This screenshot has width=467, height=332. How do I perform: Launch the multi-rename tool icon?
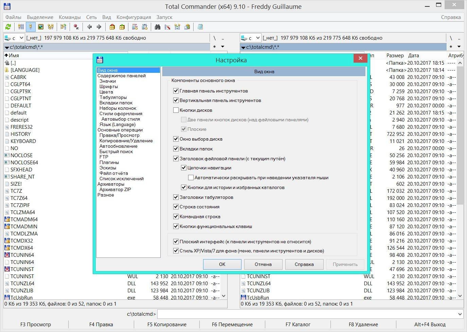coord(167,27)
